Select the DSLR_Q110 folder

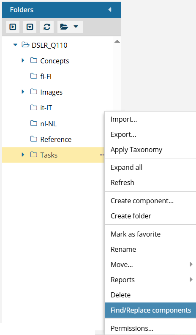click(x=49, y=45)
